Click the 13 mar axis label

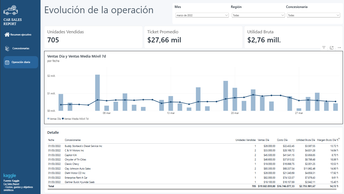pos(171,113)
